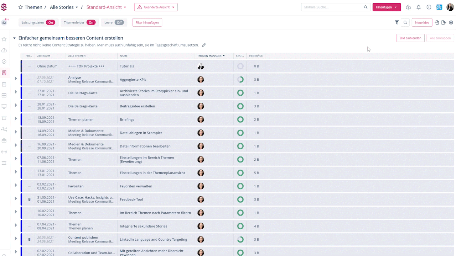Open the calendar icon in left sidebar
This screenshot has height=256, width=456.
tap(4, 84)
